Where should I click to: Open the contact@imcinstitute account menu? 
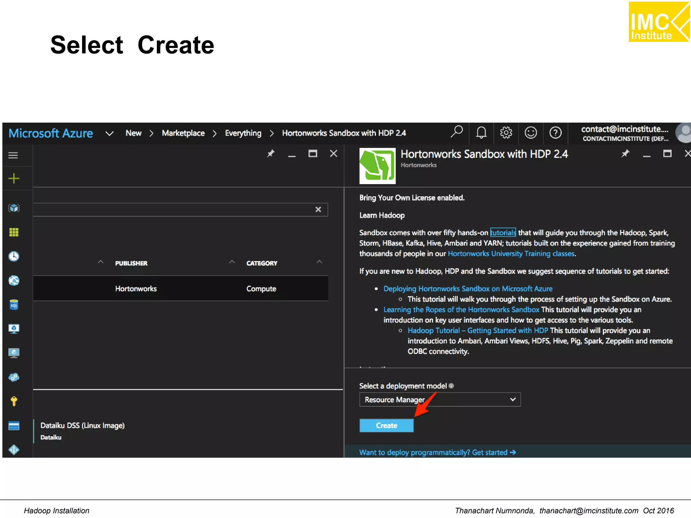(x=625, y=134)
